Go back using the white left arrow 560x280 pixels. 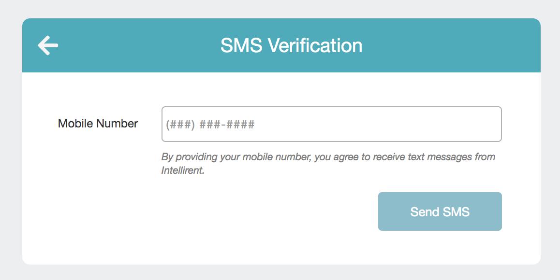click(48, 45)
